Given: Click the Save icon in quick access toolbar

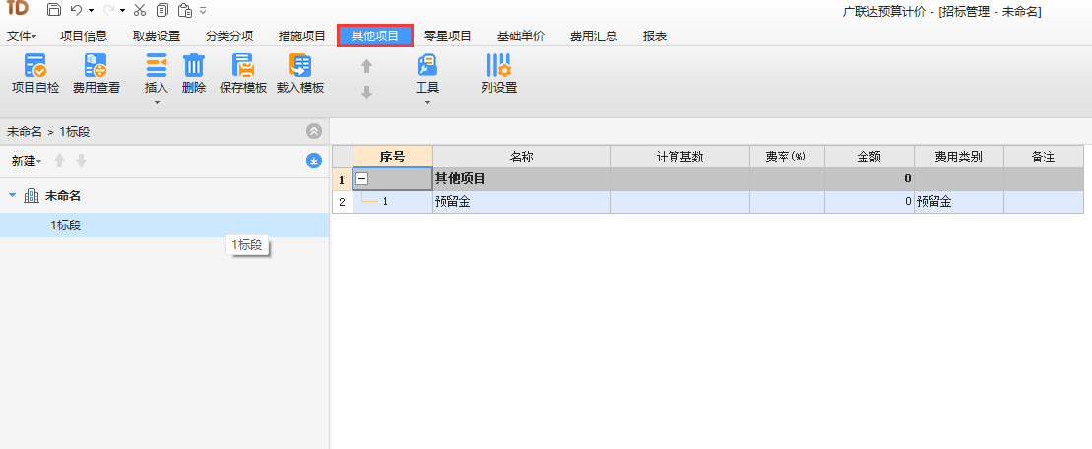Looking at the screenshot, I should [x=53, y=10].
